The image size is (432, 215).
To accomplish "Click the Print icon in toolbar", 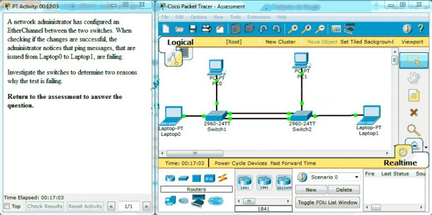I will tap(206, 29).
